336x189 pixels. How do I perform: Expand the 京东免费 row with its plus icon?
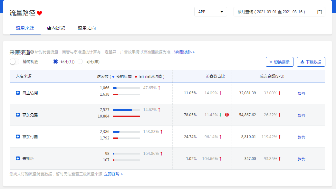tap(18, 115)
